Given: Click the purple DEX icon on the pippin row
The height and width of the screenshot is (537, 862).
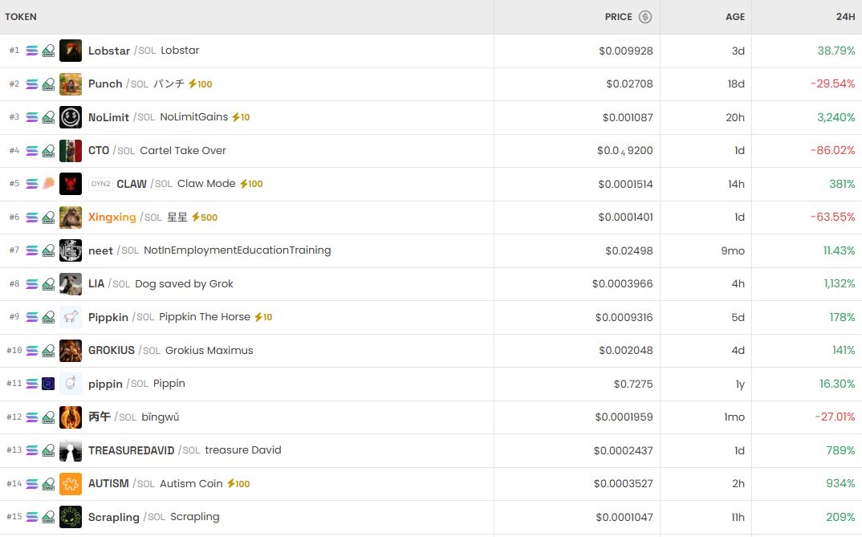Looking at the screenshot, I should coord(48,384).
